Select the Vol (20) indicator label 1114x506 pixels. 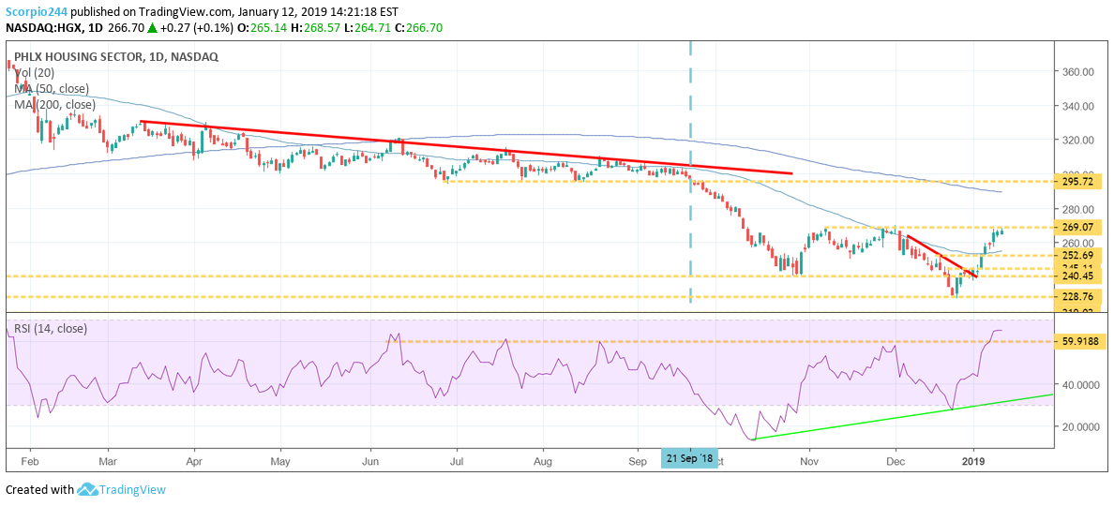click(35, 72)
